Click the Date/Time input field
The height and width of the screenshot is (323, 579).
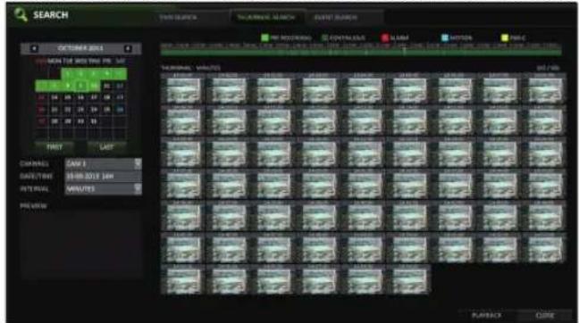103,177
